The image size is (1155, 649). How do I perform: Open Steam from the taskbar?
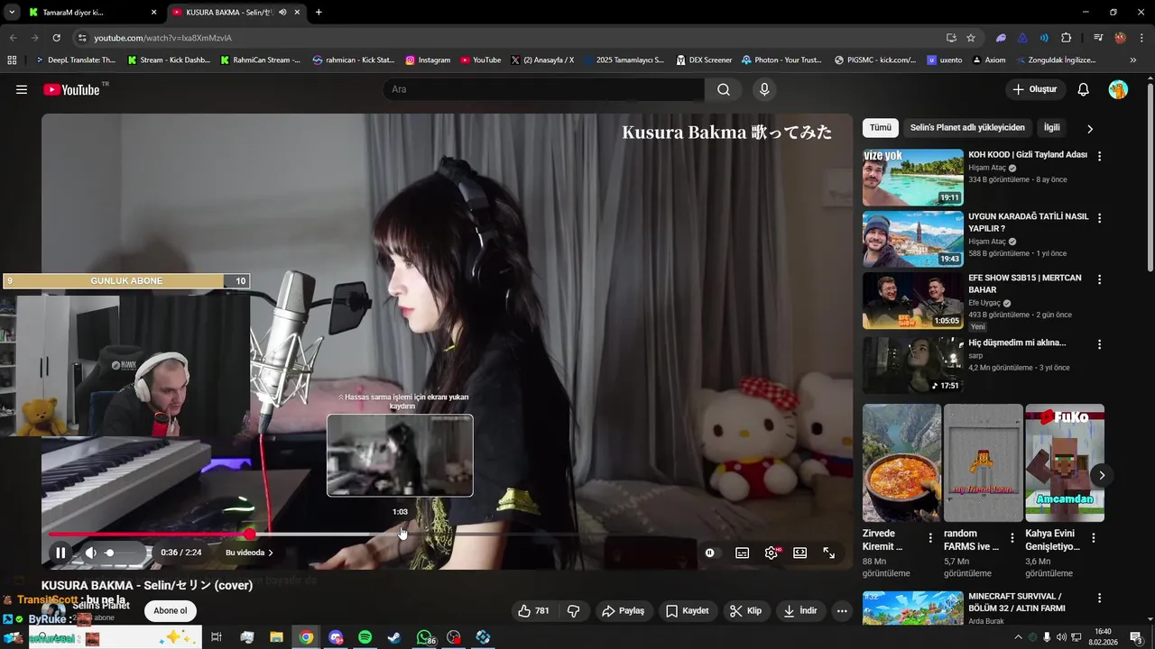point(394,637)
